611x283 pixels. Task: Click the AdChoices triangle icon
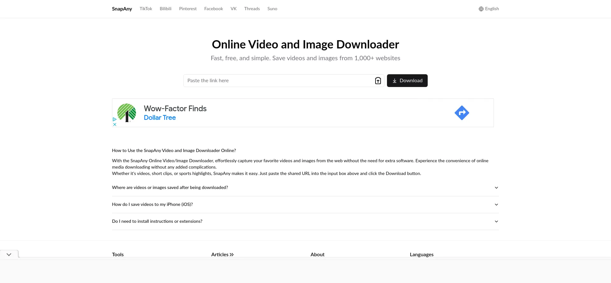point(115,119)
